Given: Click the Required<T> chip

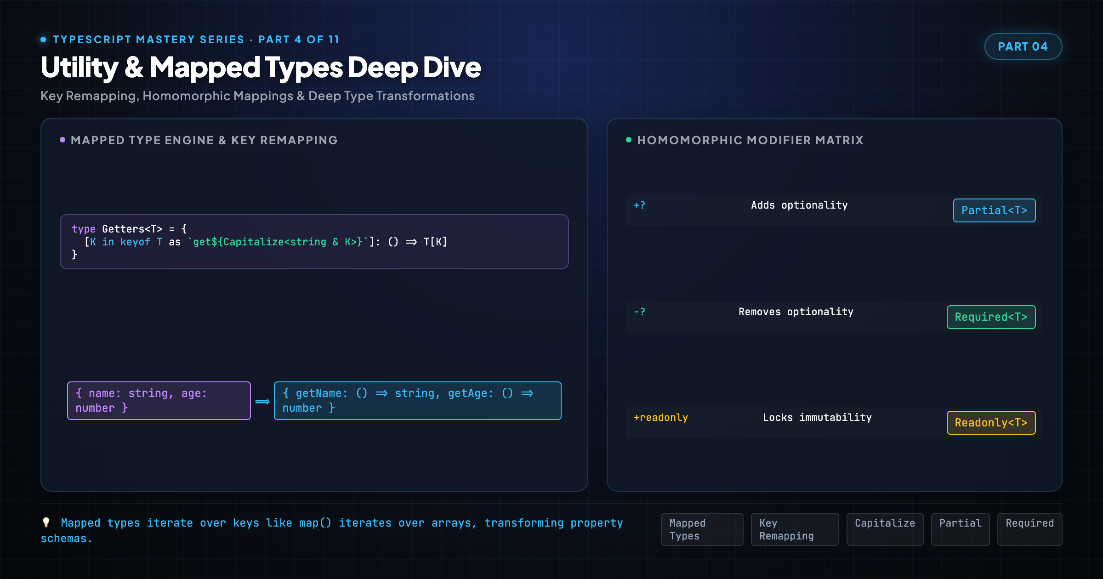Looking at the screenshot, I should (x=991, y=317).
